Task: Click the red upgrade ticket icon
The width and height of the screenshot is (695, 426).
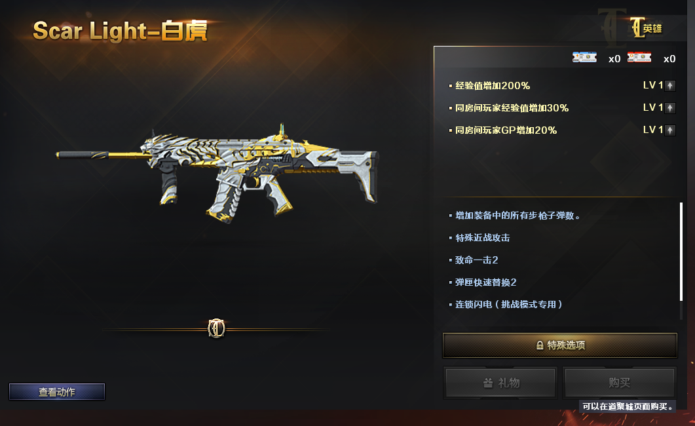Action: (x=639, y=57)
